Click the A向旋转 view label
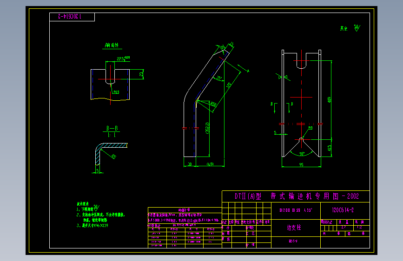Screen dimensions: 403x261 coord(112,45)
